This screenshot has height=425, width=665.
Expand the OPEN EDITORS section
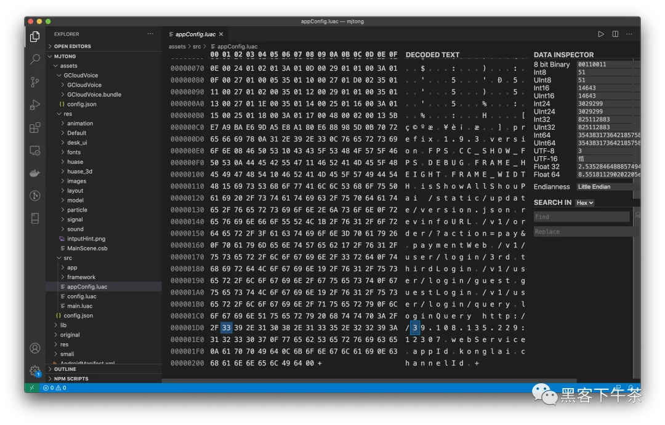tap(104, 46)
